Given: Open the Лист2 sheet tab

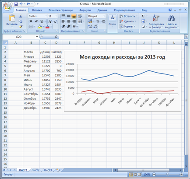Looking at the screenshot, I should 35,170.
